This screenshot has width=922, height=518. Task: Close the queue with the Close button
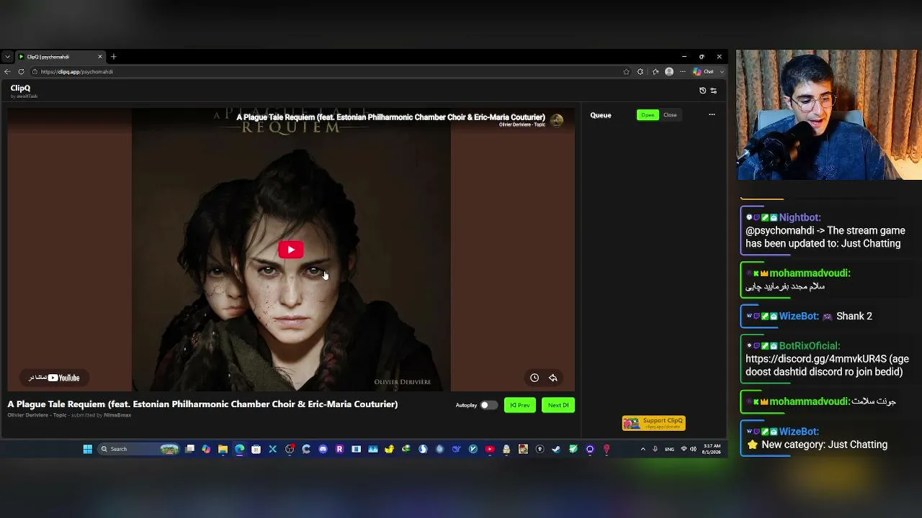pos(670,115)
